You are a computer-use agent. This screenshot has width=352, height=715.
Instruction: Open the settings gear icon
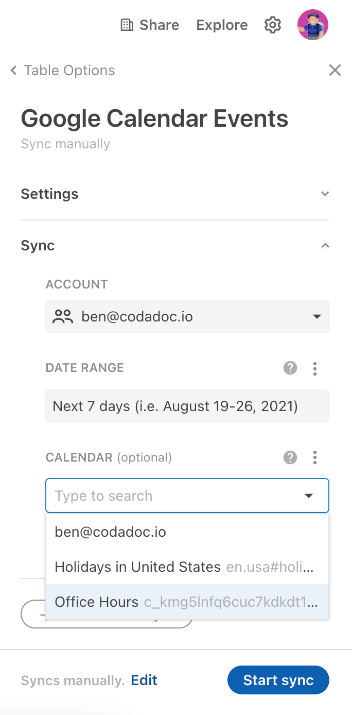[273, 25]
